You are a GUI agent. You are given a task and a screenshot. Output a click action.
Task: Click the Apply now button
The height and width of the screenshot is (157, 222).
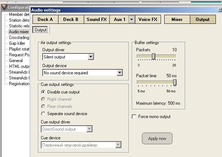[x=157, y=138]
